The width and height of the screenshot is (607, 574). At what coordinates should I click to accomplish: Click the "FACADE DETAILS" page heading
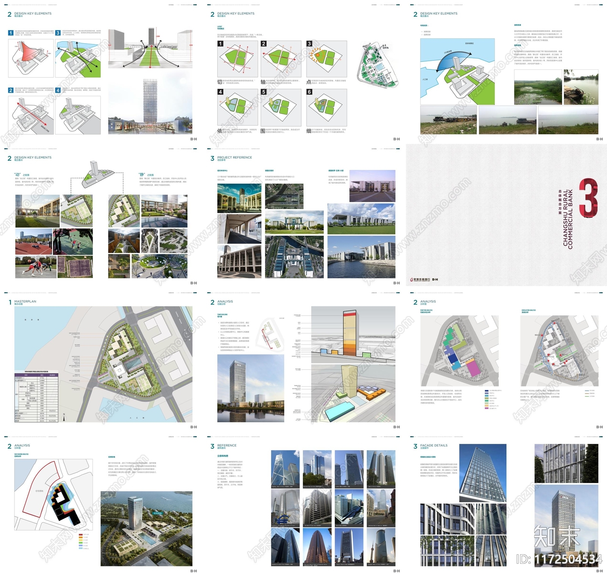click(434, 445)
